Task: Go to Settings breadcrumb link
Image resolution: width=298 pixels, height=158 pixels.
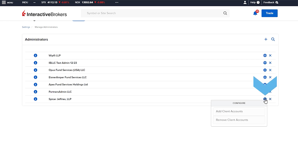Action: tap(26, 27)
